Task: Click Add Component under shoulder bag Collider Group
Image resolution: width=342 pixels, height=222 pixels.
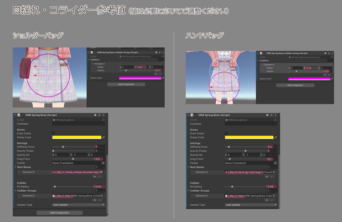Action: 126,84
